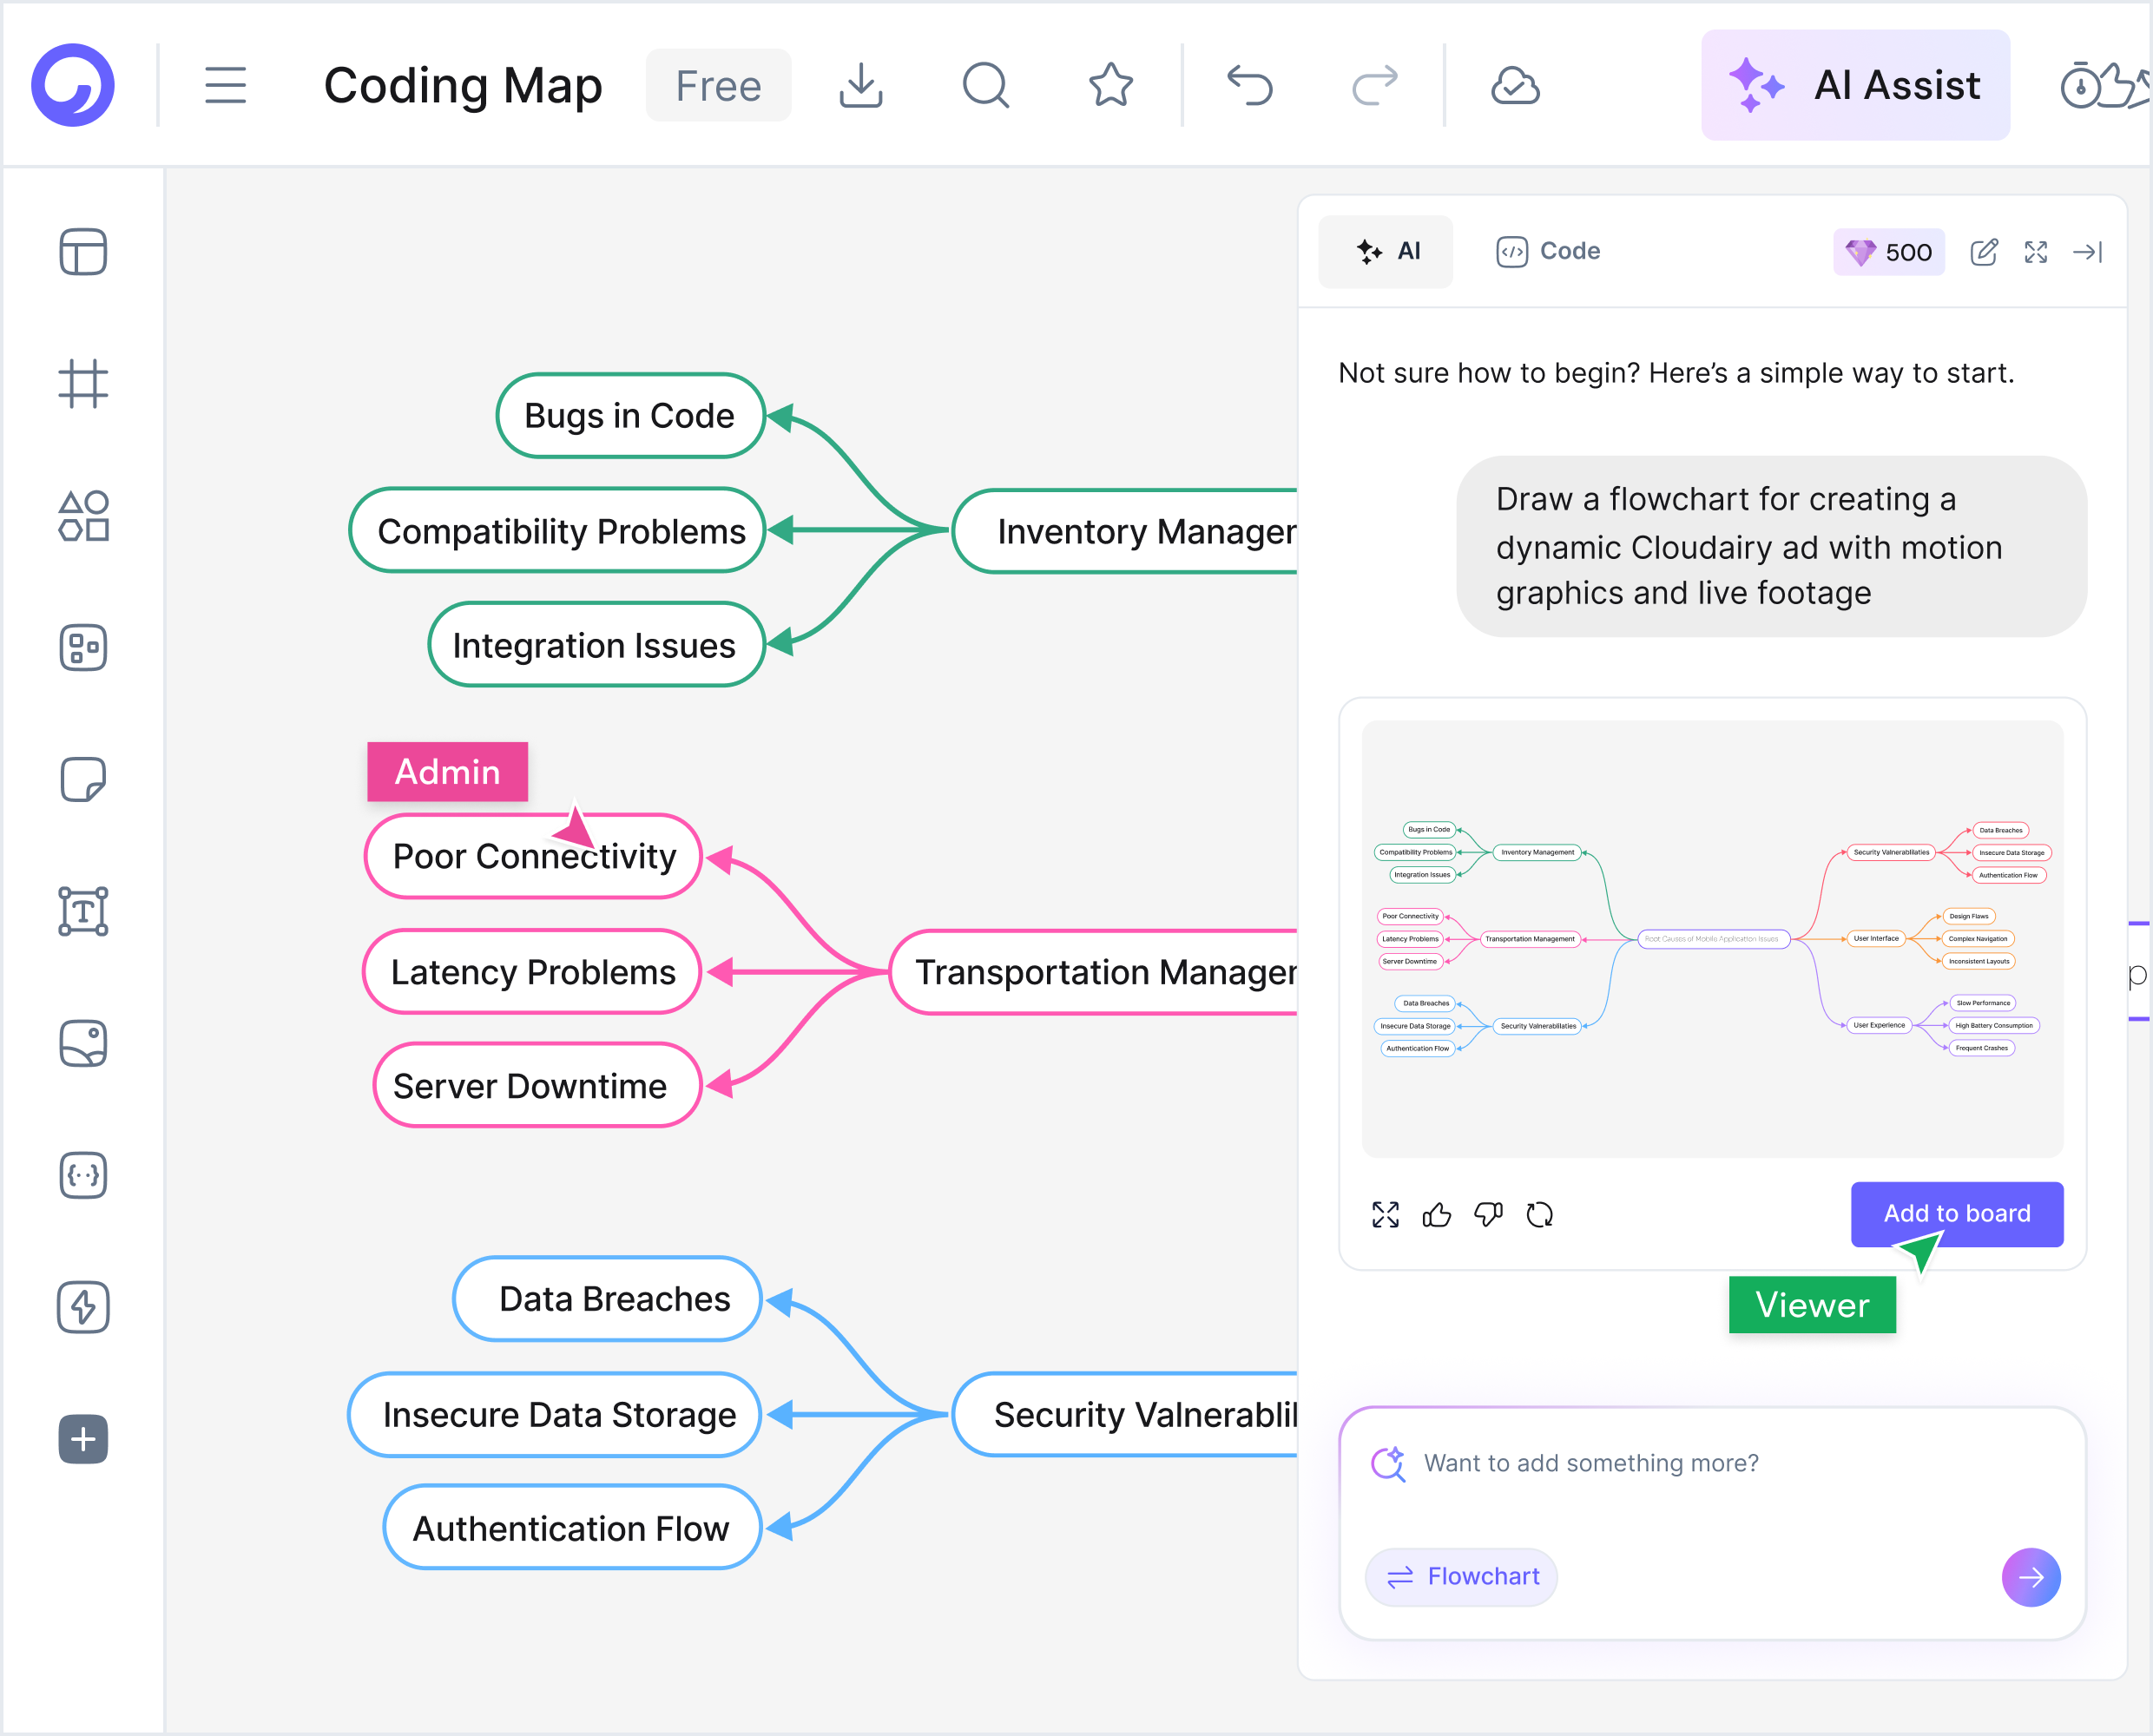Click the Coding Map board title
This screenshot has height=1736, width=2153.
click(463, 85)
